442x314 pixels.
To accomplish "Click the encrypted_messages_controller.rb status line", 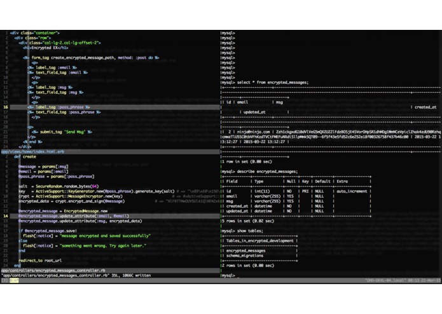I will (110, 270).
